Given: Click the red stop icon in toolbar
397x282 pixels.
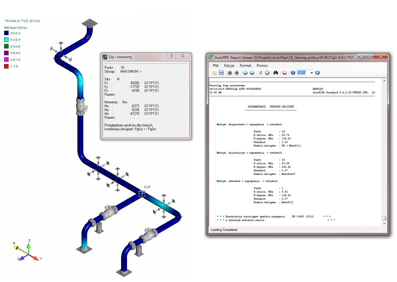Looking at the screenshot, I should point(284,73).
